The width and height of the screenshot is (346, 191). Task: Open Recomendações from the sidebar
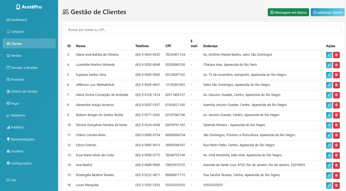(x=22, y=139)
